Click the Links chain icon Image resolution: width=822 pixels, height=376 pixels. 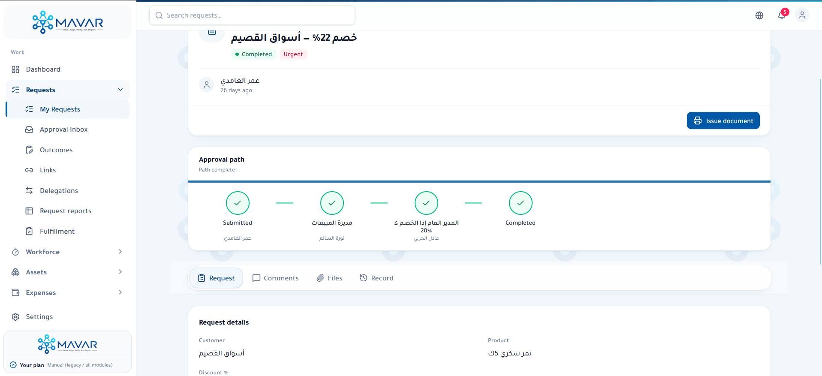[x=29, y=170]
